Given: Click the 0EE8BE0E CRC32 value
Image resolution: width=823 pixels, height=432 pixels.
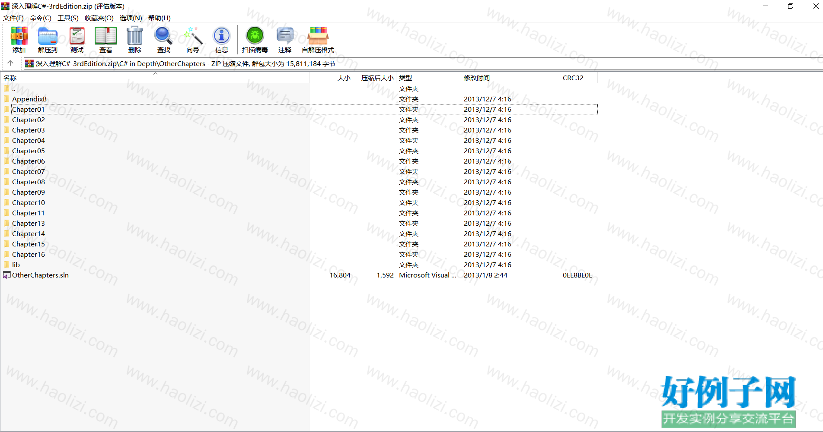Looking at the screenshot, I should click(577, 275).
